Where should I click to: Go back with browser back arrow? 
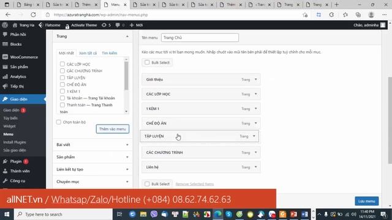[8, 15]
